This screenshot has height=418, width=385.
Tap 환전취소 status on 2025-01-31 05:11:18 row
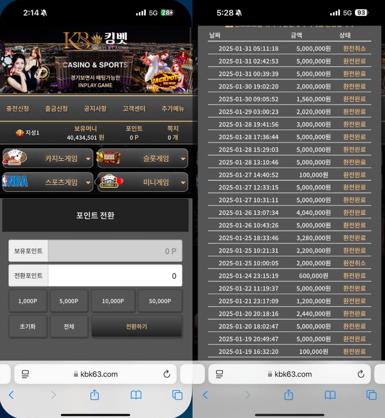pyautogui.click(x=354, y=49)
